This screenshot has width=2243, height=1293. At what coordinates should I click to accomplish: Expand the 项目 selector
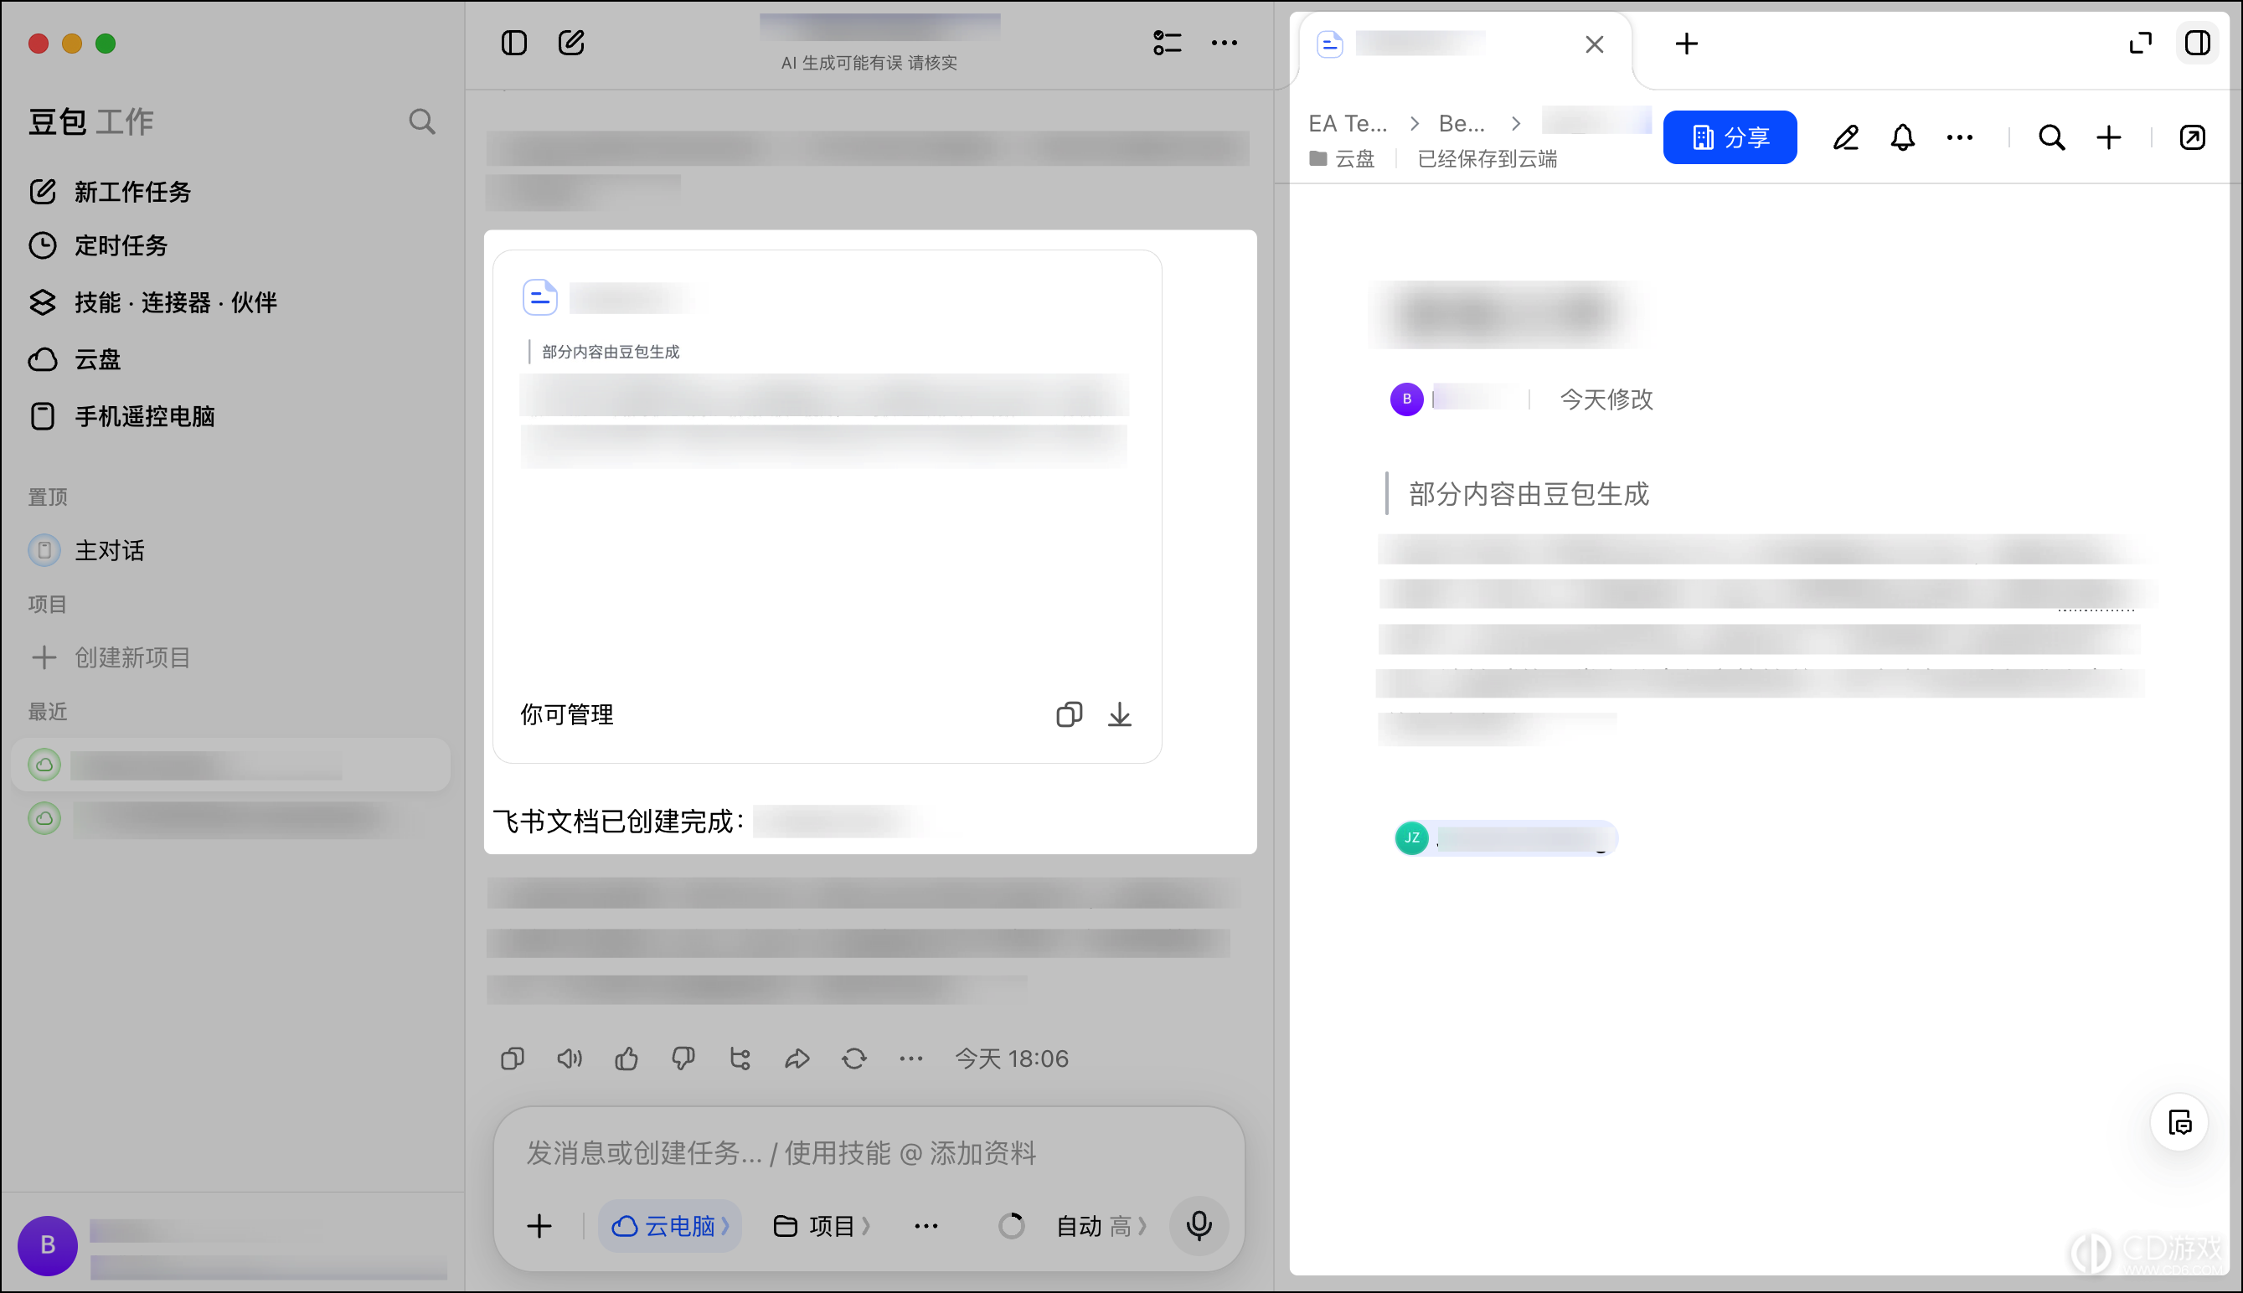[x=822, y=1226]
